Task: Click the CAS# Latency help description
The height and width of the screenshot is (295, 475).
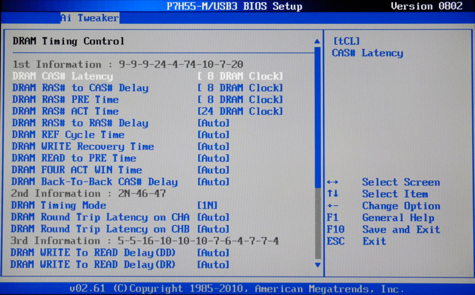Action: point(368,53)
